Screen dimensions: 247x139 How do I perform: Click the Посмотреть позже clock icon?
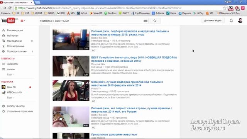[3, 51]
